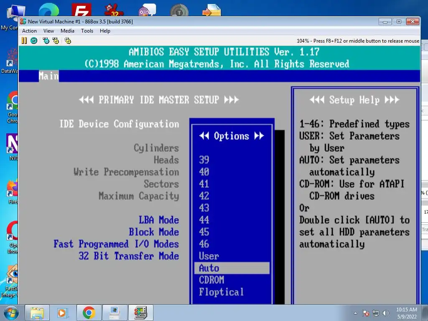Click the greyed Sectors field label
The width and height of the screenshot is (428, 321).
tap(161, 184)
